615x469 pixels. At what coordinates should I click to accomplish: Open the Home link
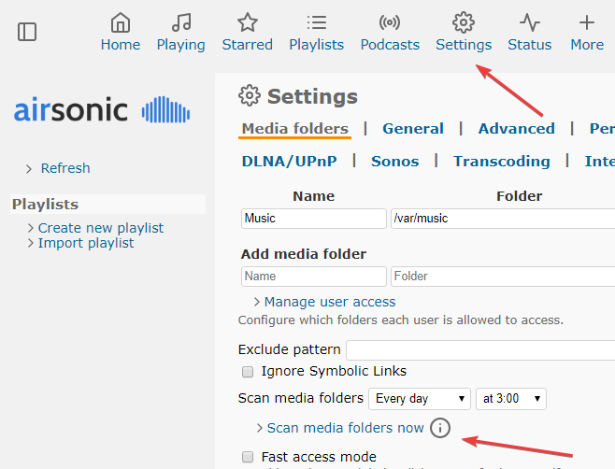pos(121,45)
